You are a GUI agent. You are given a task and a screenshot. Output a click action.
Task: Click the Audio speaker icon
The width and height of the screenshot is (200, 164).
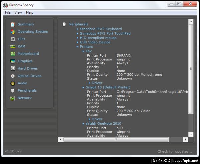13,83
